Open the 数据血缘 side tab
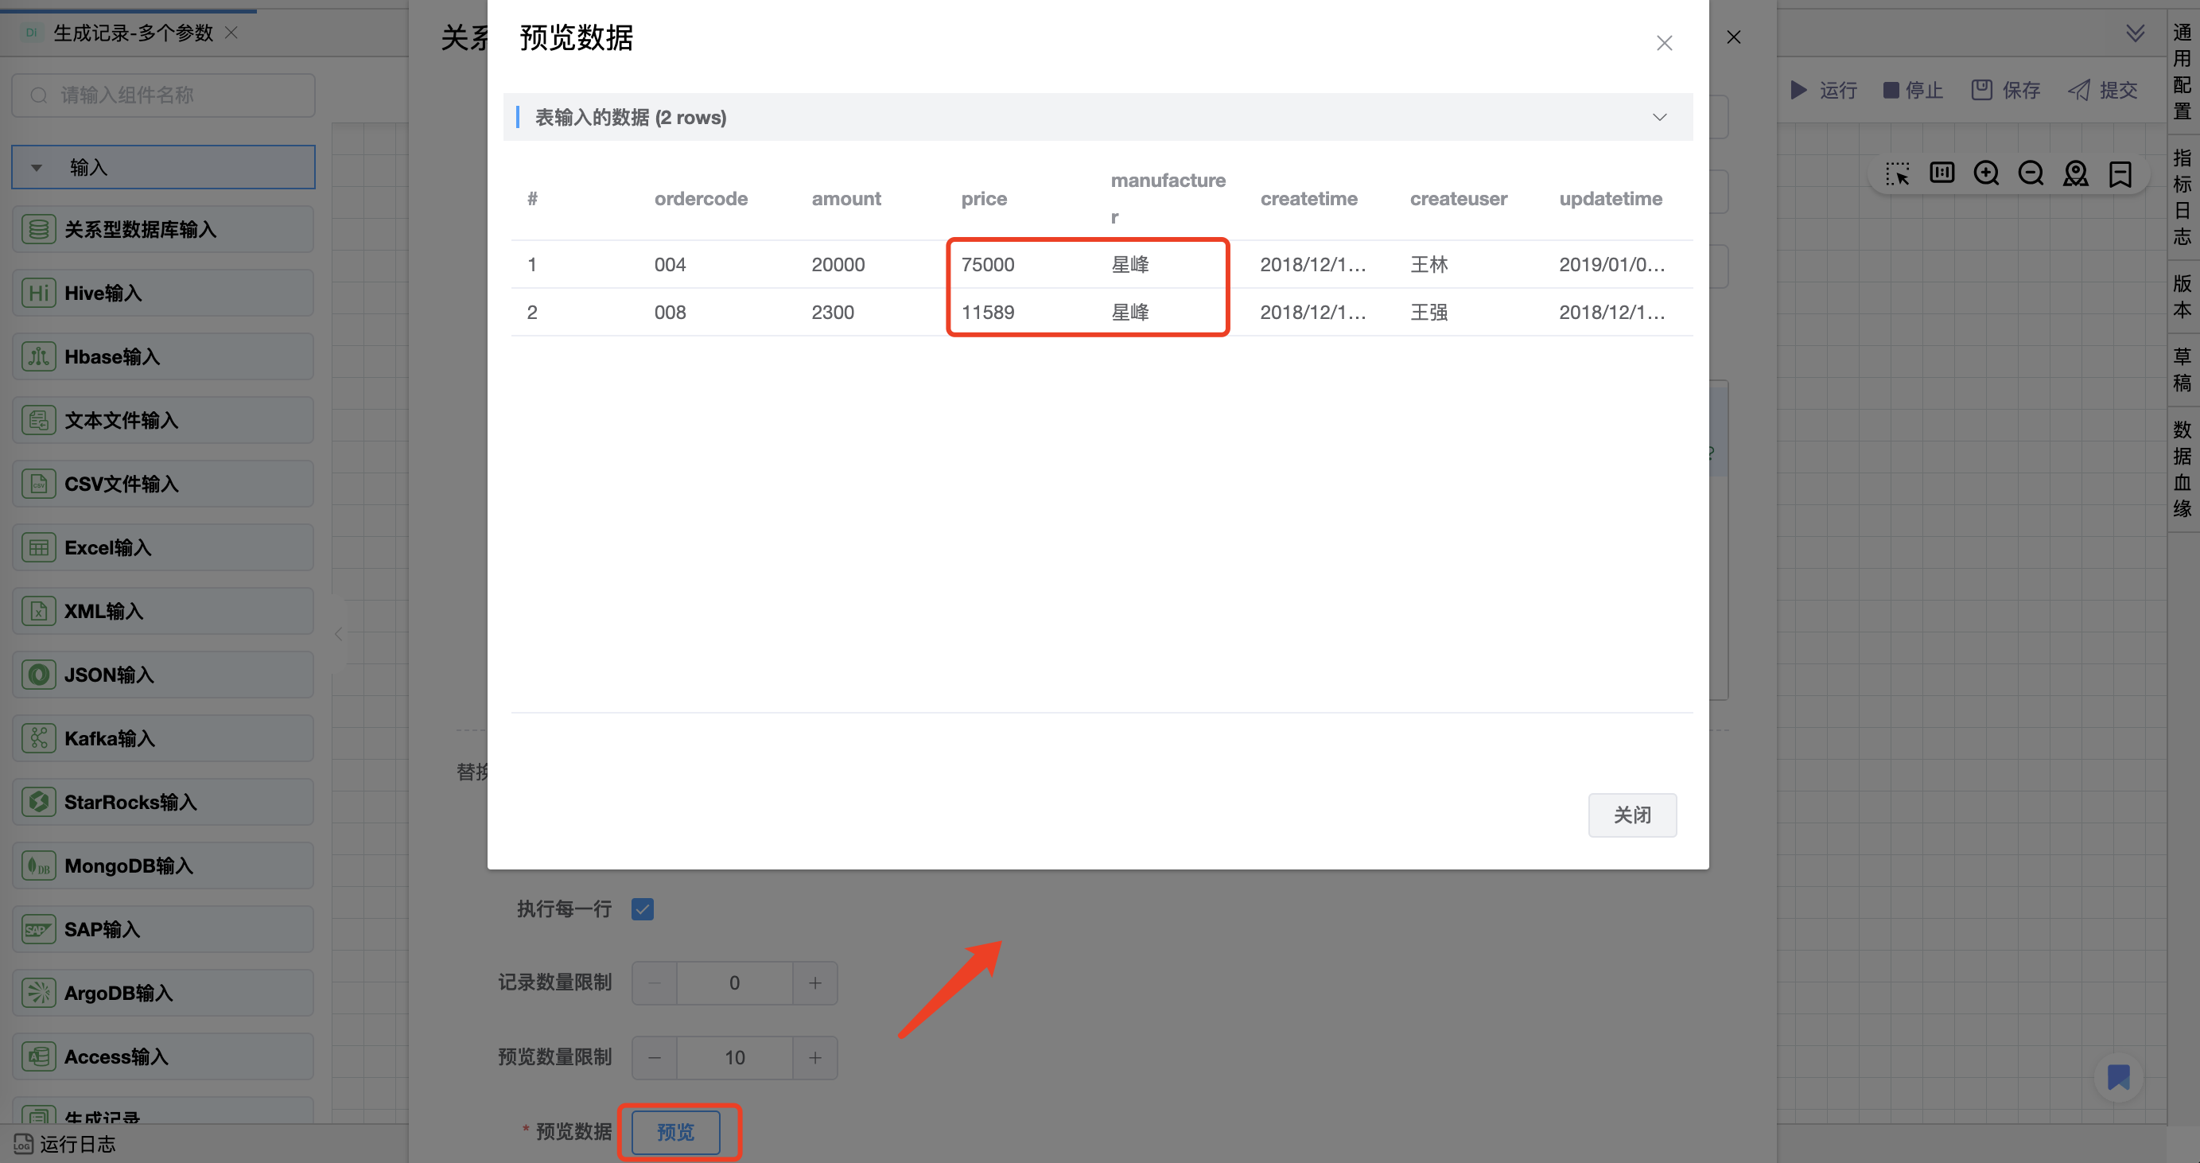Screen dimensions: 2200x1163 pyautogui.click(x=2182, y=469)
